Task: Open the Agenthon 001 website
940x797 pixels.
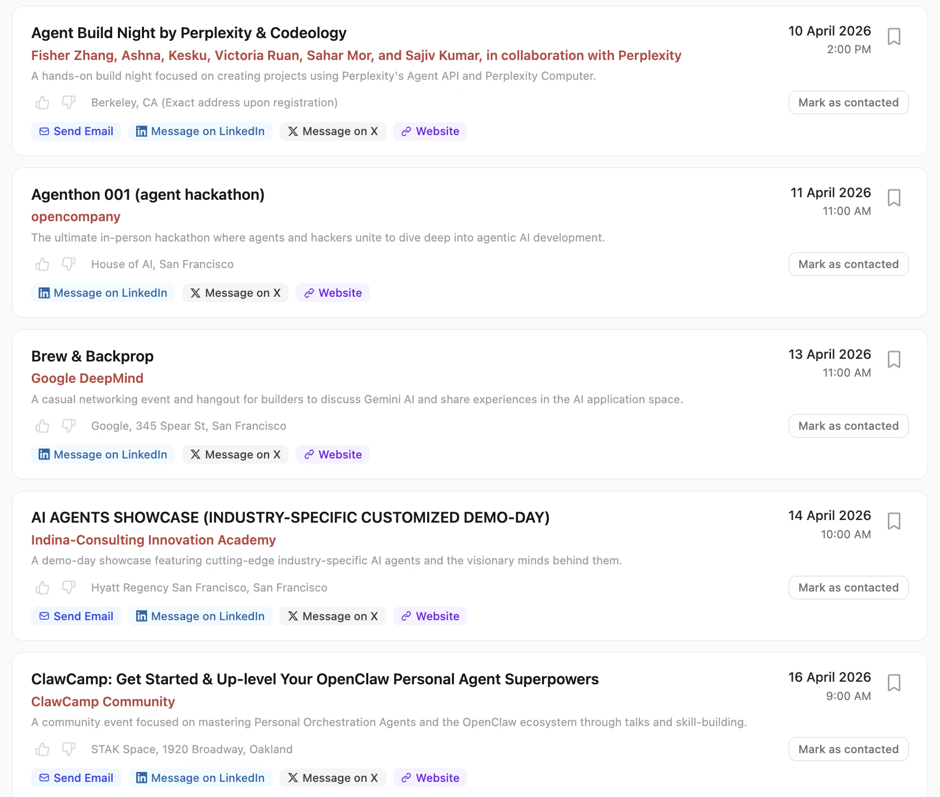Action: point(333,293)
